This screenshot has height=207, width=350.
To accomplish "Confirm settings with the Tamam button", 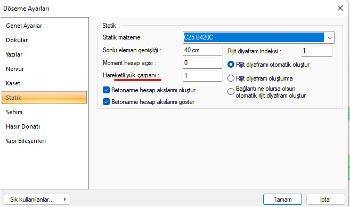I will tap(282, 199).
